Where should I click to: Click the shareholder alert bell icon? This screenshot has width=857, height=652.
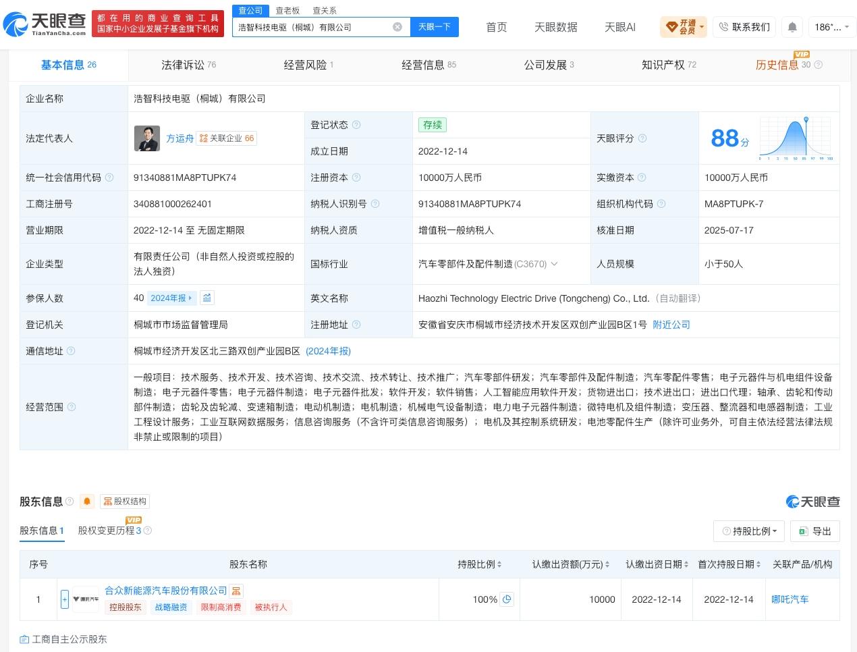tap(86, 501)
